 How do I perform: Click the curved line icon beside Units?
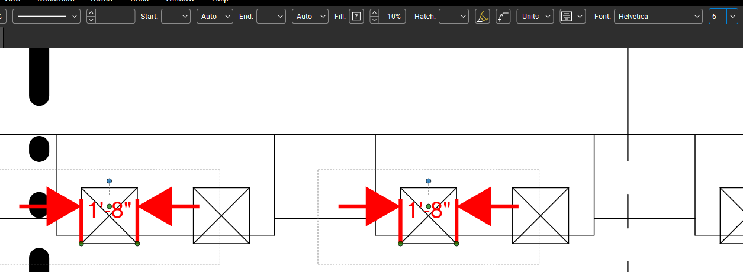[503, 17]
